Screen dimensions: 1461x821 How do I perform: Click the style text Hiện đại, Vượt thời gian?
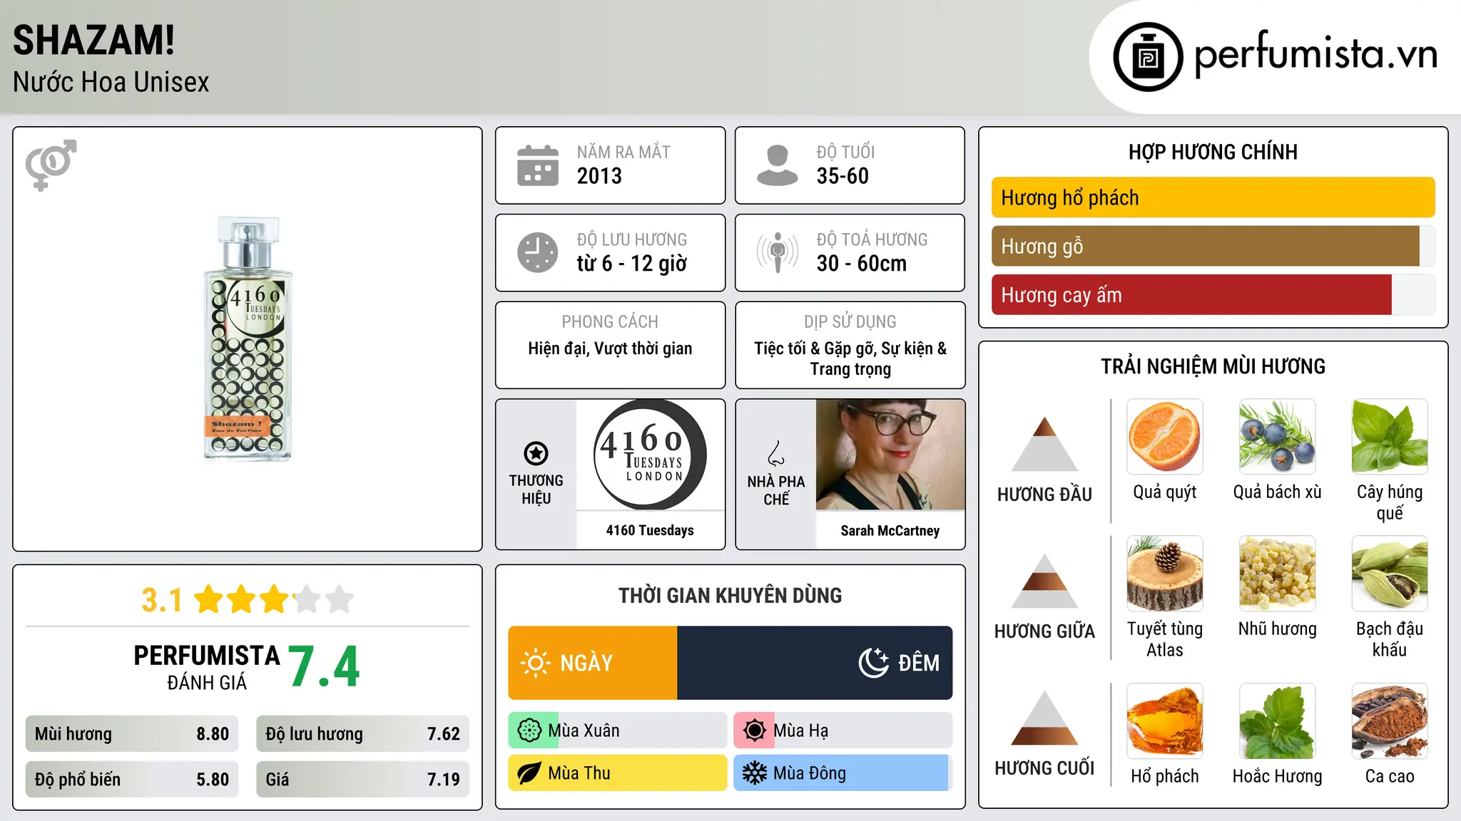[x=610, y=348]
